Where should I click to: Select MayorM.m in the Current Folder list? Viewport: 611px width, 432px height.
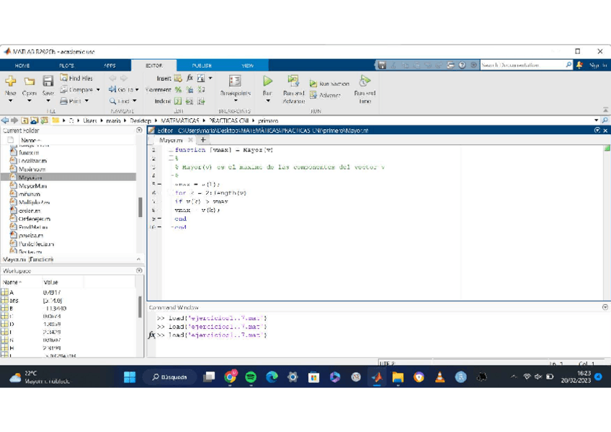pos(32,185)
